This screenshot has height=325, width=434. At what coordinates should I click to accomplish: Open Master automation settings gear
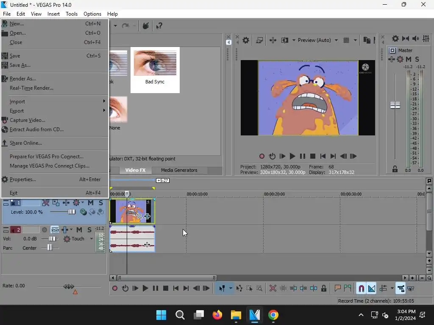click(x=400, y=59)
